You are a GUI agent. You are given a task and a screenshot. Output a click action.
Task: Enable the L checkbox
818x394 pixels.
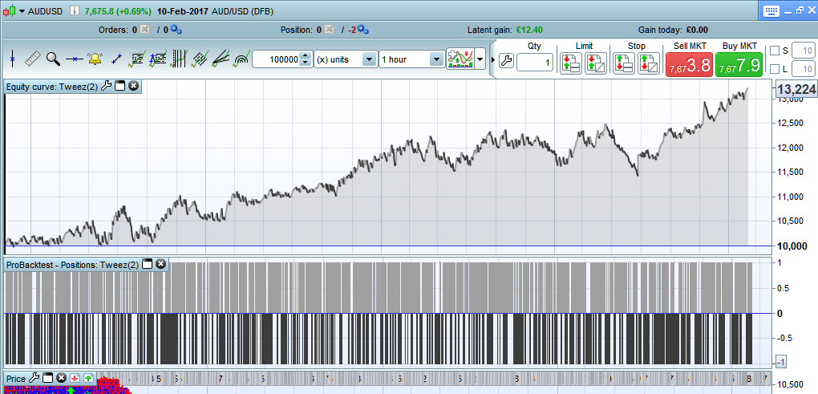[x=774, y=69]
